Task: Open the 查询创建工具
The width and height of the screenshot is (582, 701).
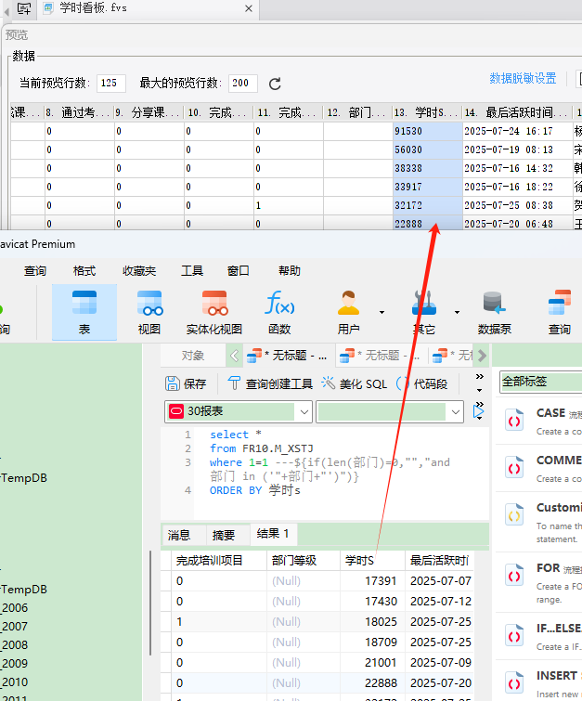Action: pyautogui.click(x=270, y=383)
